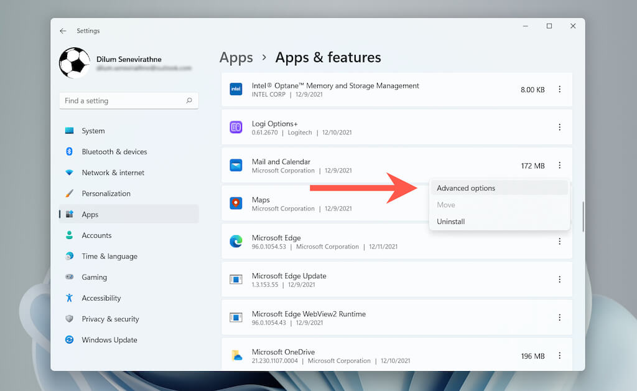Open three-dot menu for Intel Optane Memory
Viewport: 637px width, 391px height.
[559, 90]
